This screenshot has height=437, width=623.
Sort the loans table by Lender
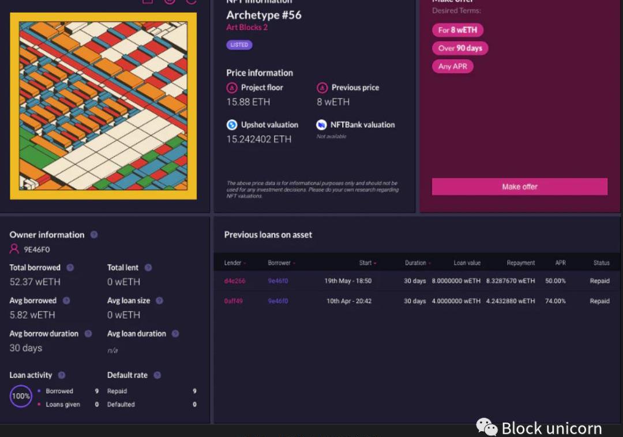[235, 263]
